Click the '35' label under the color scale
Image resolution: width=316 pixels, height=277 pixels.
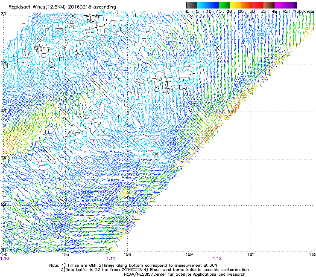coord(263,12)
